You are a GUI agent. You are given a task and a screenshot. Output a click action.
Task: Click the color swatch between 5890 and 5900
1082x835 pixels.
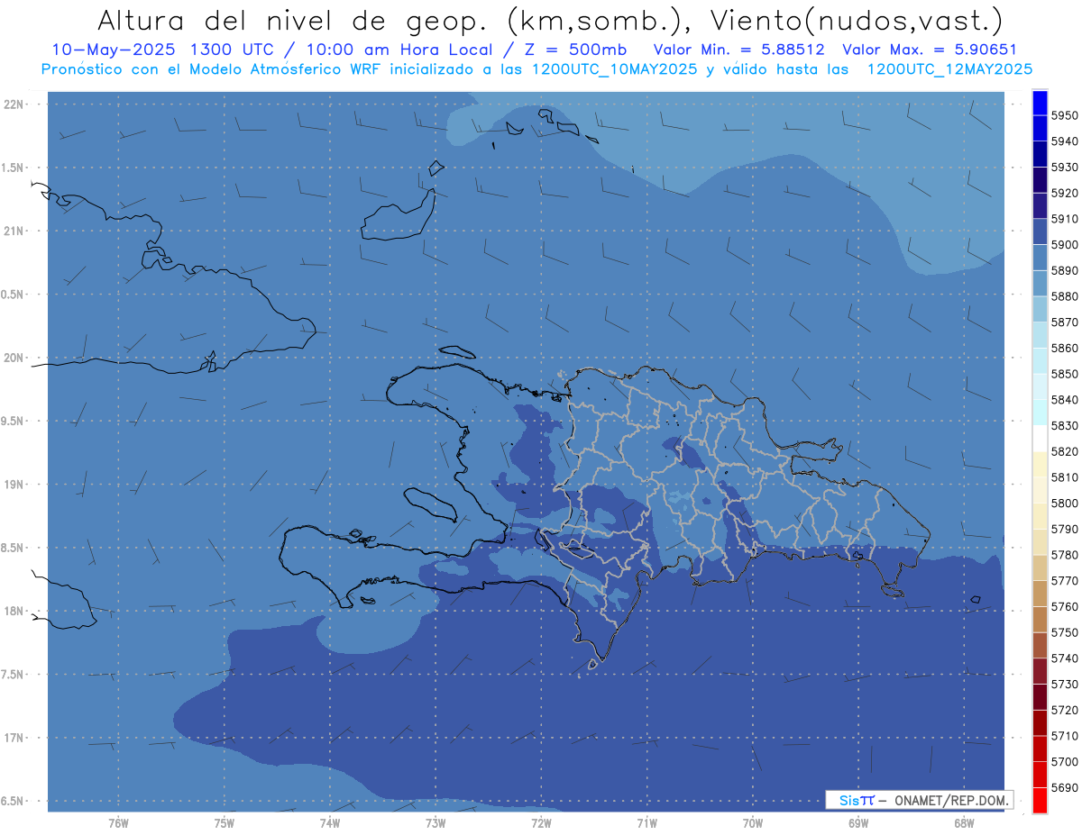point(1039,258)
